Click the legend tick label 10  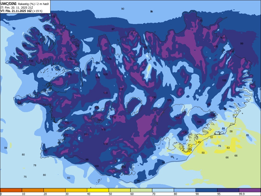23,194
